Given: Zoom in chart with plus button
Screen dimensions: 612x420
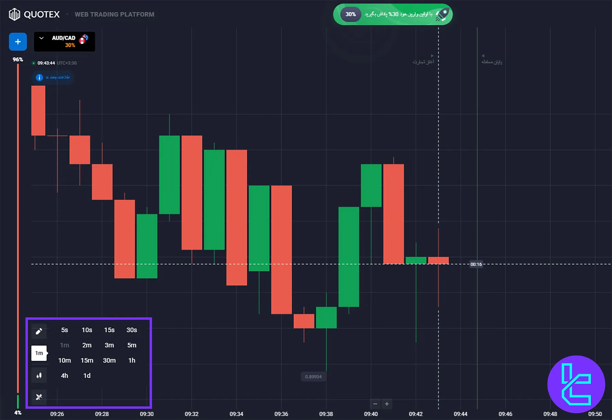Looking at the screenshot, I should coord(387,404).
